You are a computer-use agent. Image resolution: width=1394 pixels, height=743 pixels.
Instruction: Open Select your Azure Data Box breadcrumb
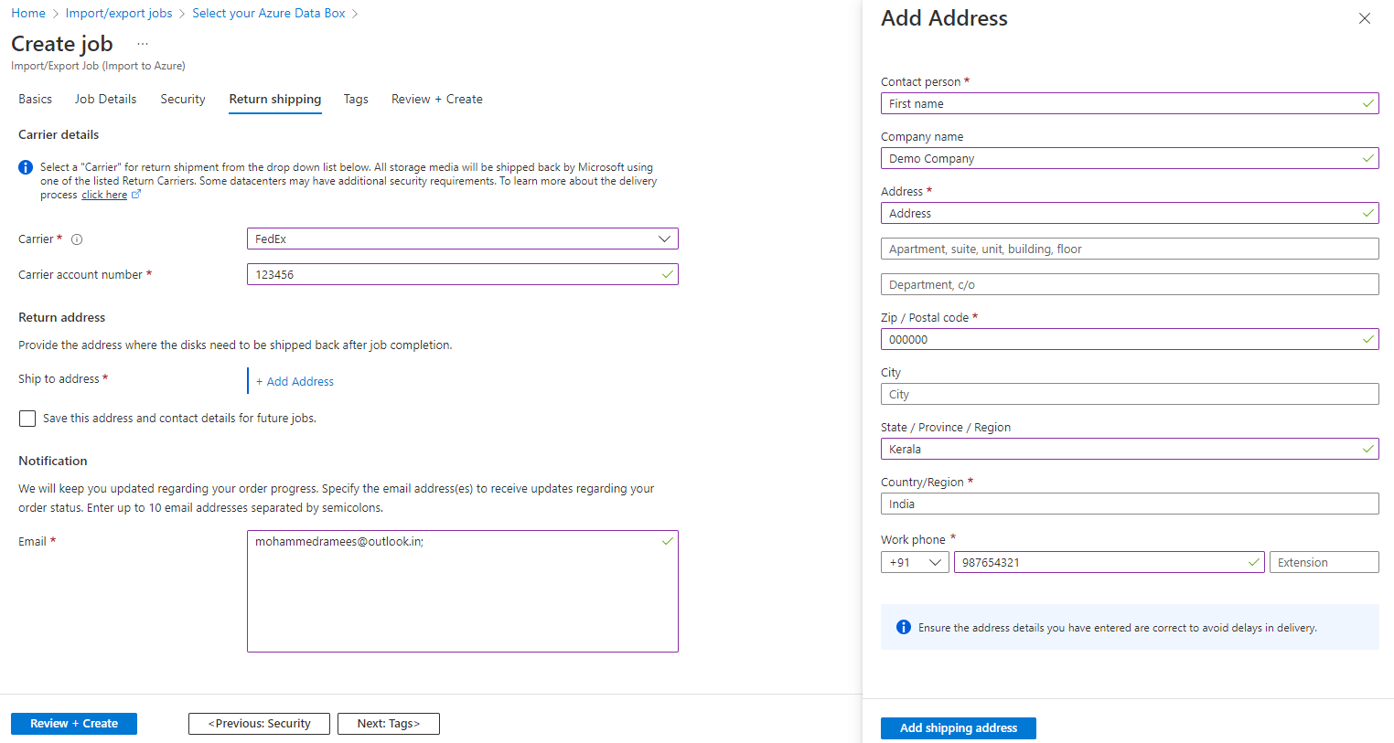tap(269, 13)
